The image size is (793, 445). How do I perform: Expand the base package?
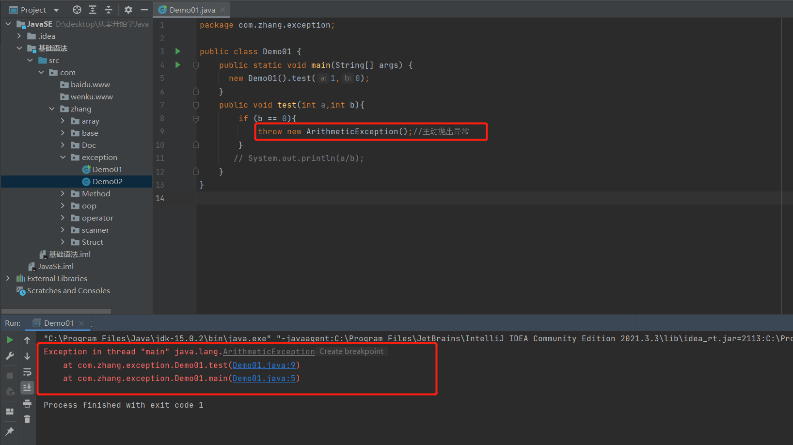pyautogui.click(x=63, y=133)
